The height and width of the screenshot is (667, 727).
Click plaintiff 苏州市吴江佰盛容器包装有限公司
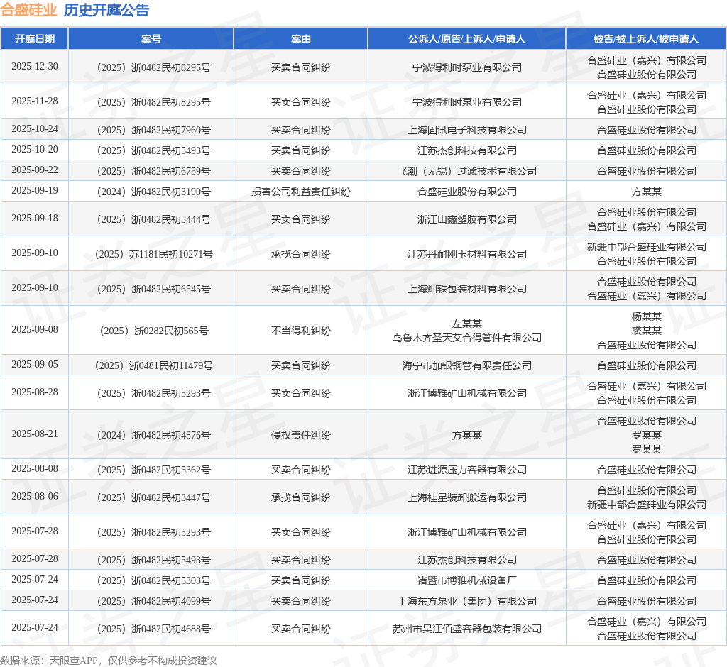467,629
